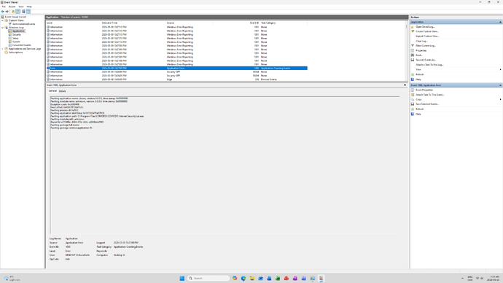
Task: Select the Edge Browser Events row
Action: pos(176,80)
